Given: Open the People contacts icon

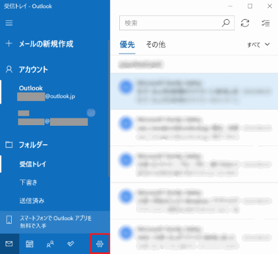Looking at the screenshot, I should point(50,244).
